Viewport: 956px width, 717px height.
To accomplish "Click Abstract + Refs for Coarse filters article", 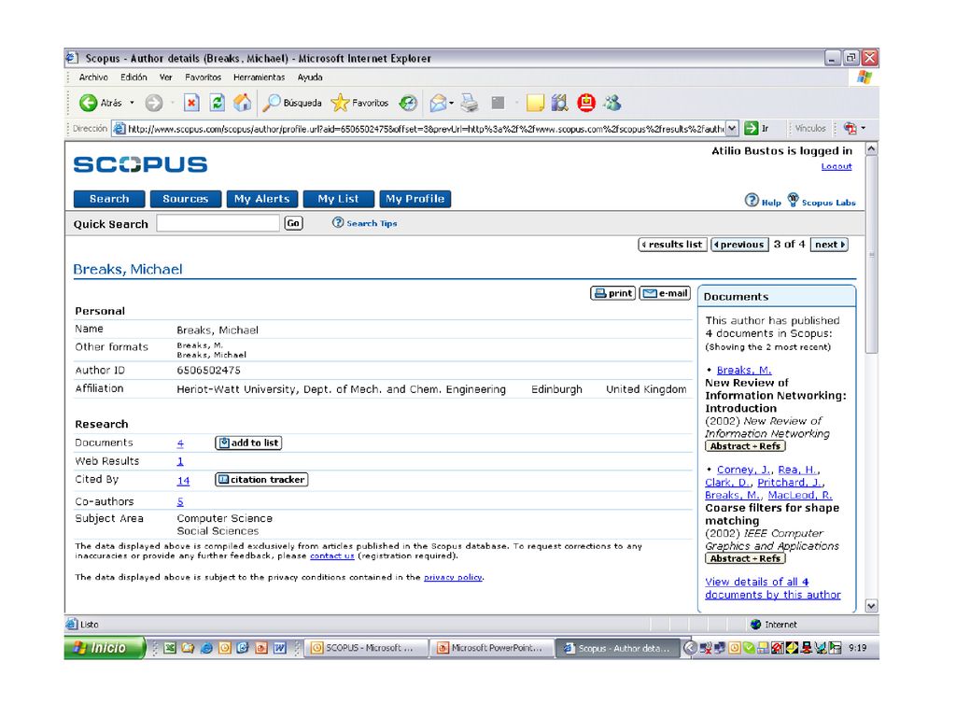I will click(745, 558).
